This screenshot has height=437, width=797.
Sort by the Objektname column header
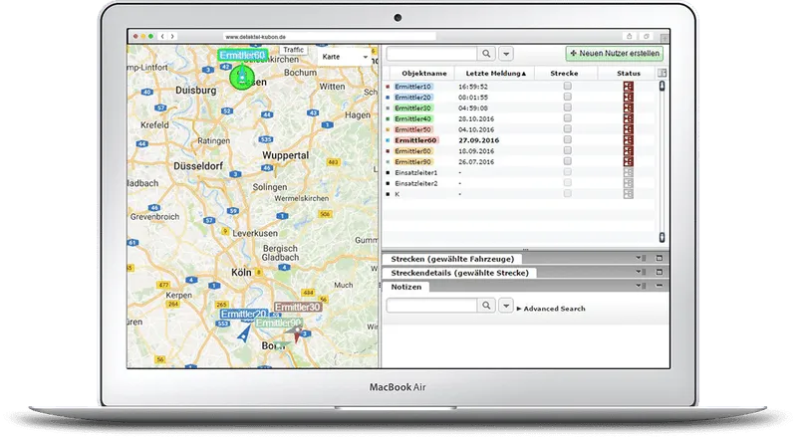tap(424, 74)
